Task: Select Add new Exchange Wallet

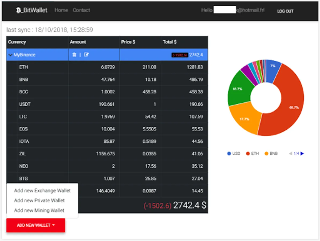Action: [x=42, y=190]
